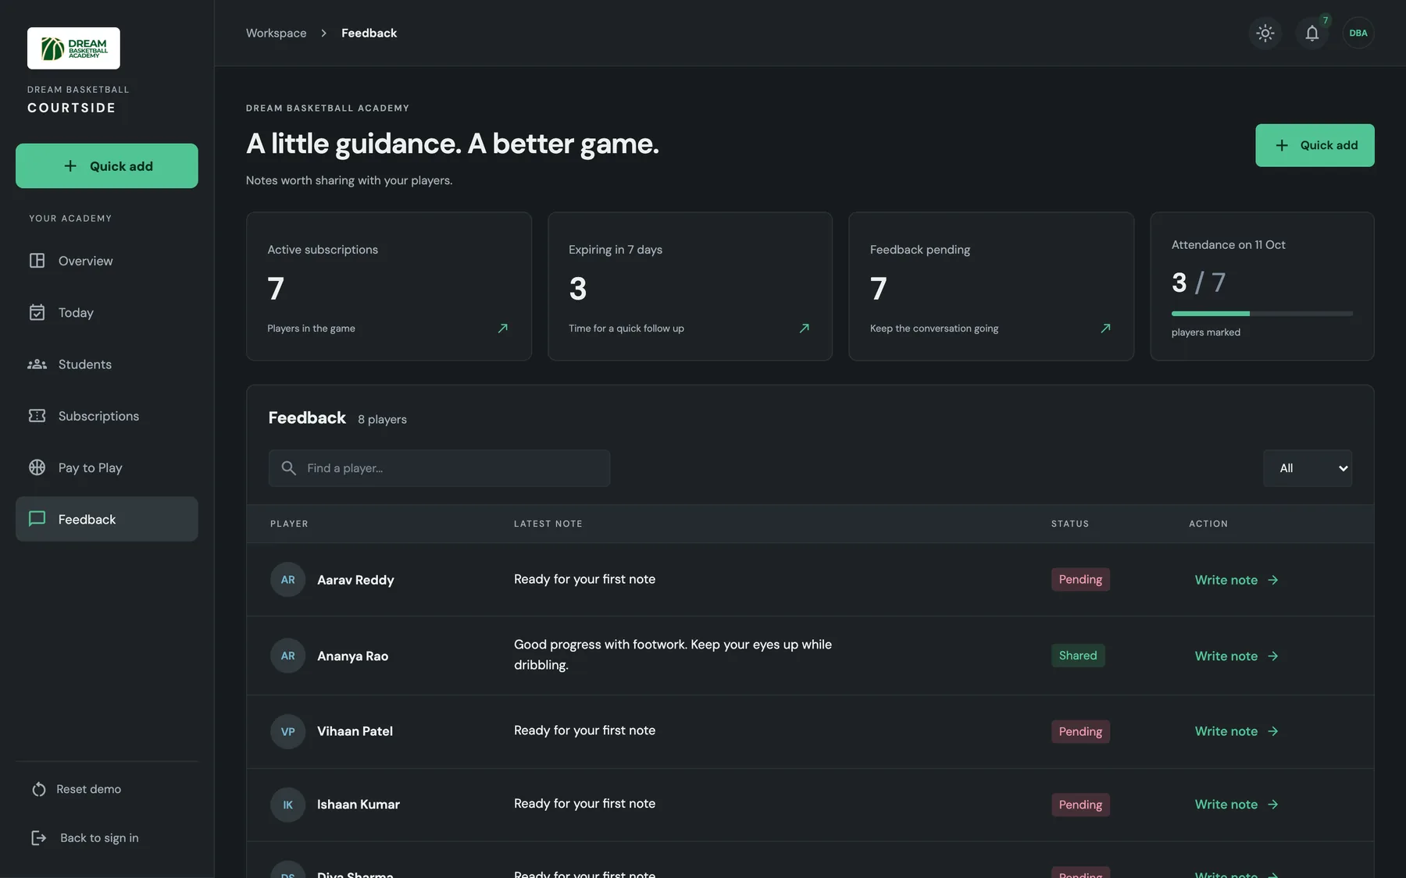Expand the All status filter dropdown
1406x878 pixels.
(x=1308, y=468)
